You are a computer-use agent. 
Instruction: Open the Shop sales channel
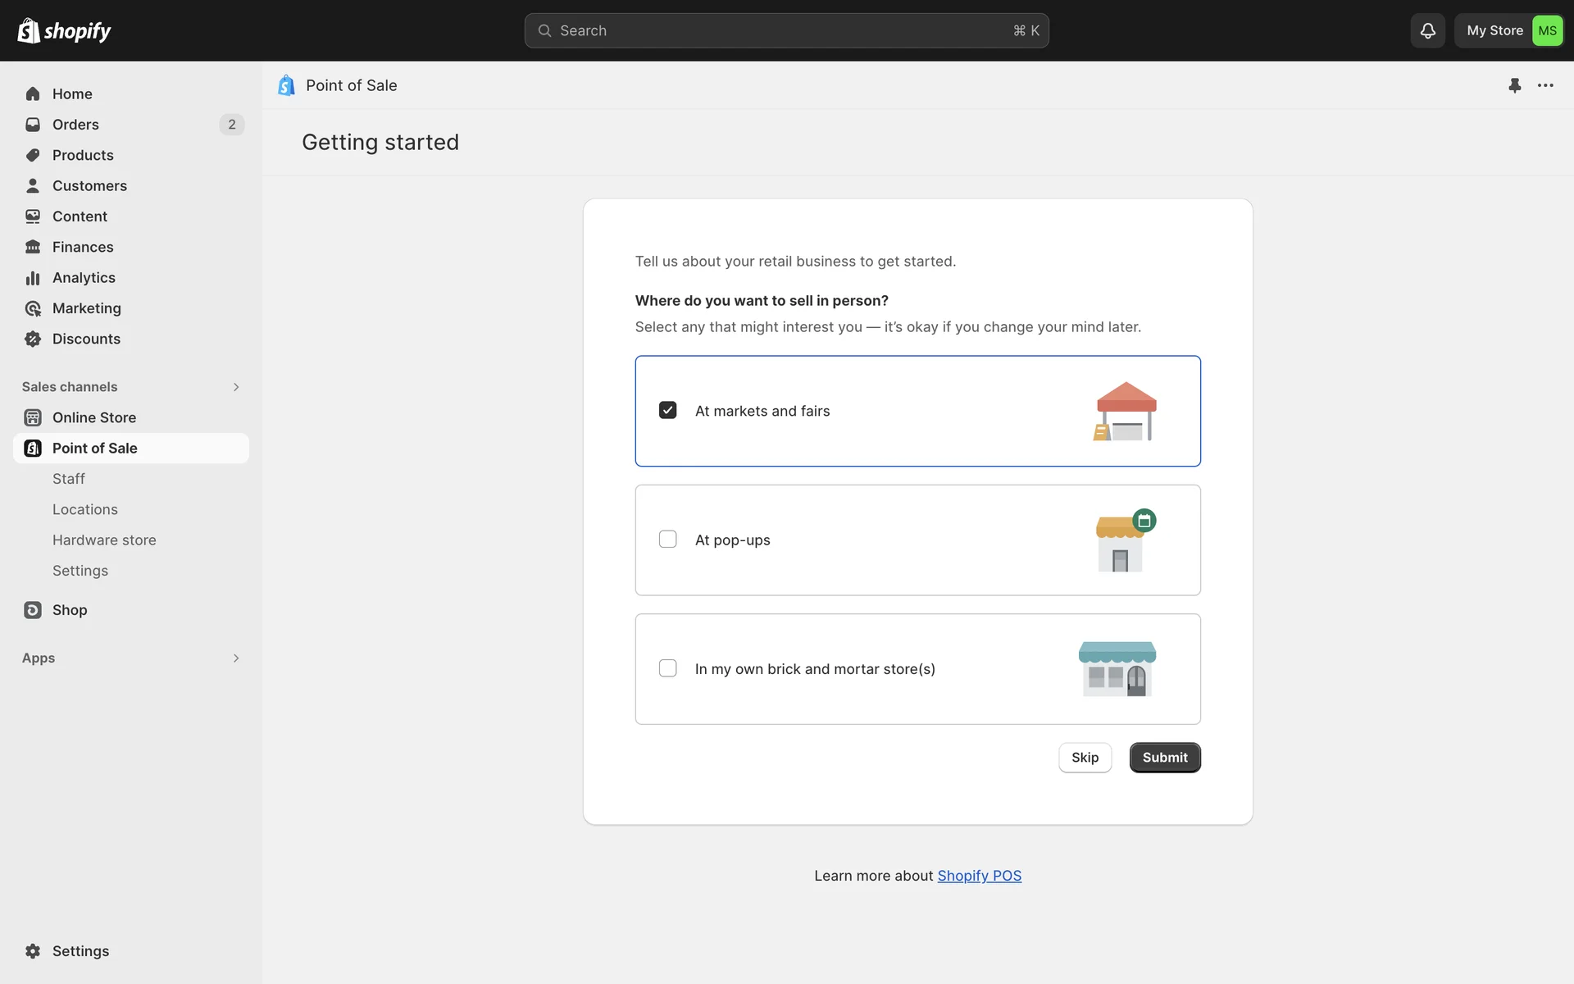click(x=70, y=610)
